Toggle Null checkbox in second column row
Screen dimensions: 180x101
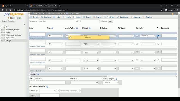[137, 44]
